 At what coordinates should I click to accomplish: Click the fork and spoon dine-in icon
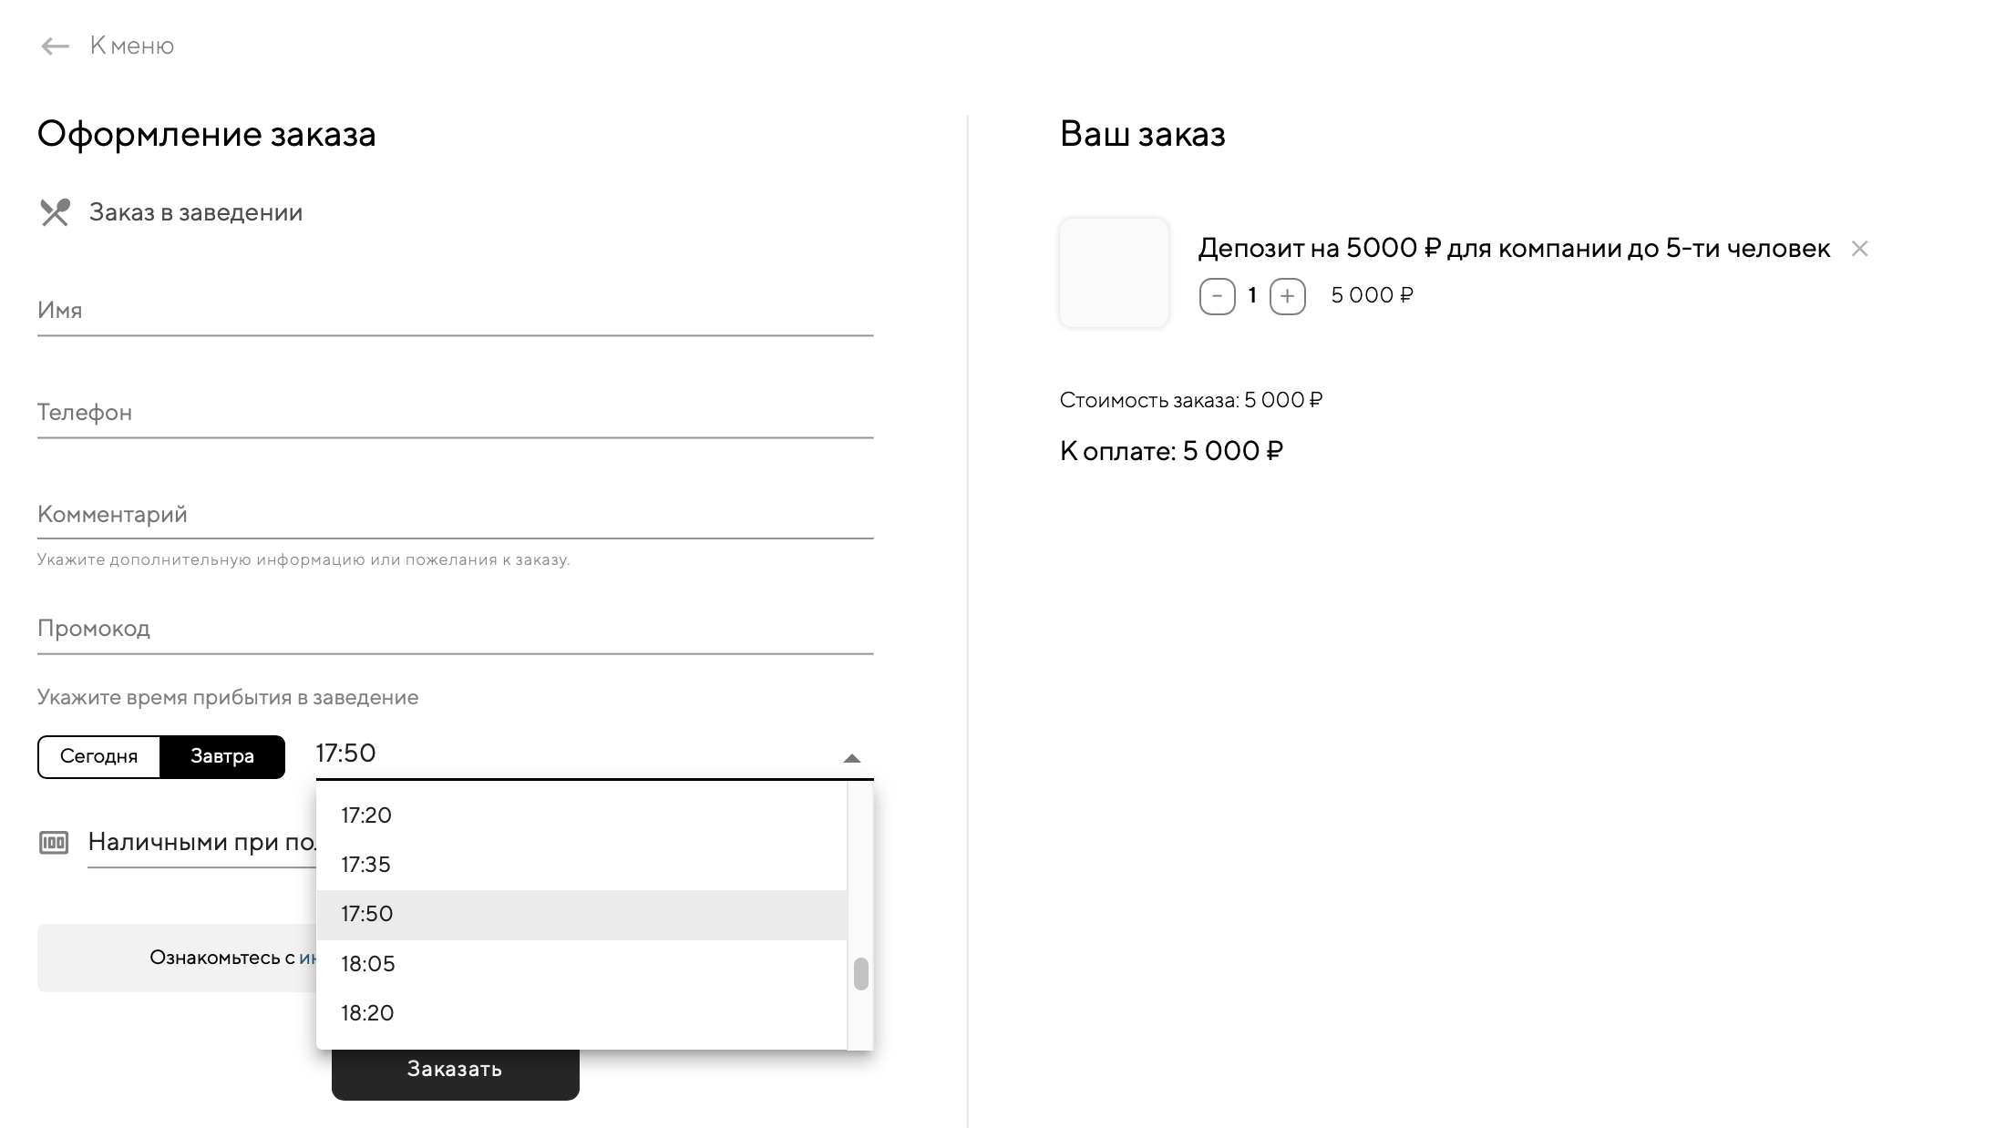[55, 212]
